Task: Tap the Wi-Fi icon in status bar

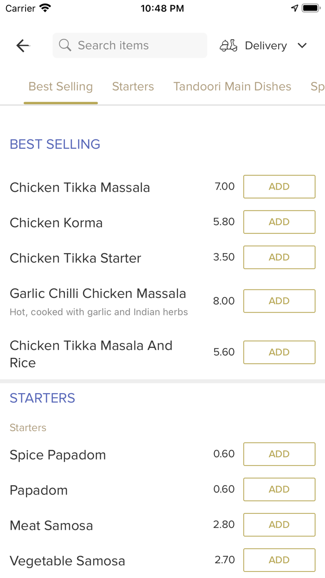Action: pyautogui.click(x=43, y=7)
